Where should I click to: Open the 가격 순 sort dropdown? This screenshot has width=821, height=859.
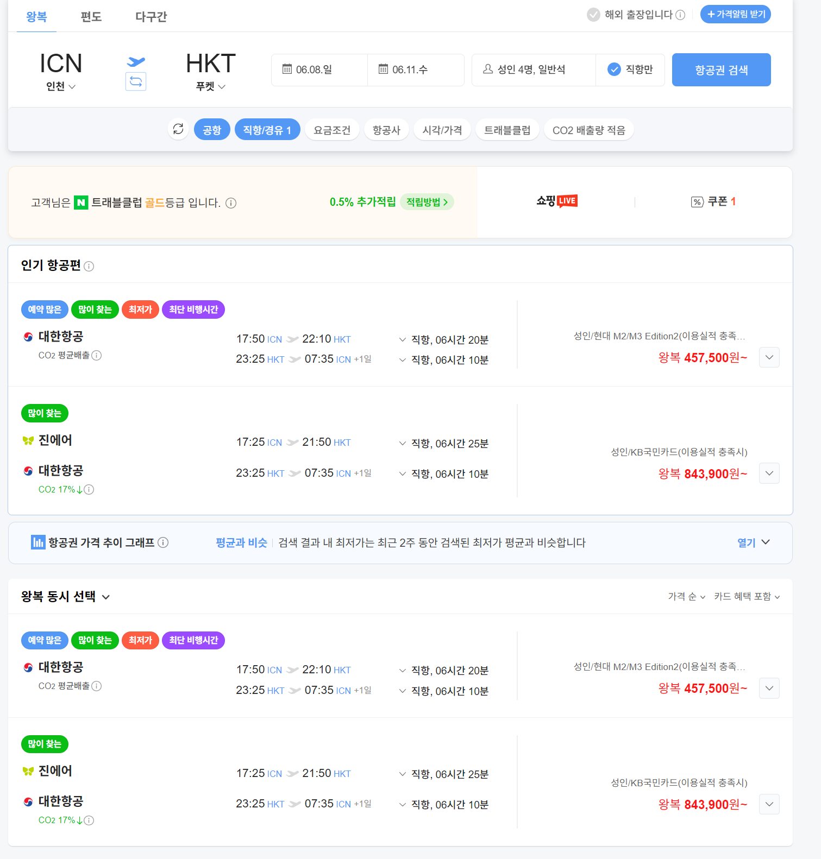(x=687, y=597)
